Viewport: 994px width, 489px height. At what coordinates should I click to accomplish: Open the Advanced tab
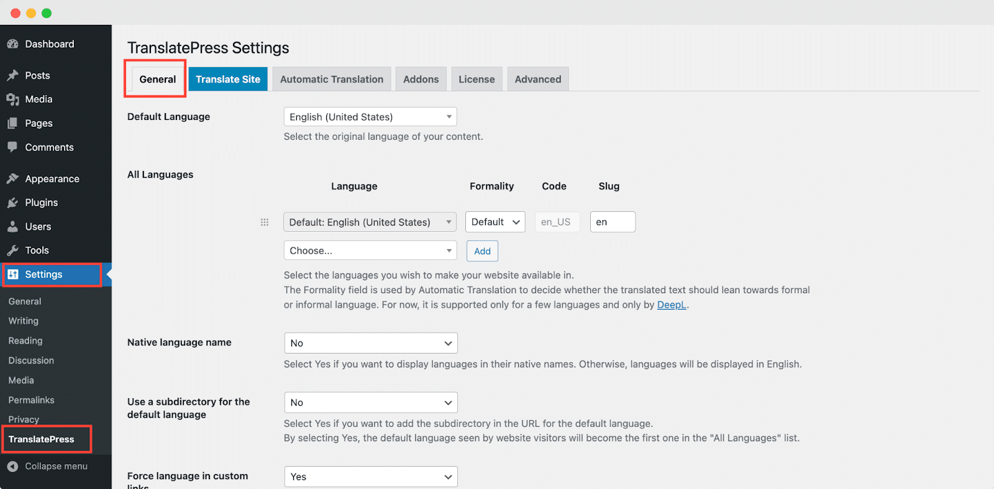(x=538, y=79)
